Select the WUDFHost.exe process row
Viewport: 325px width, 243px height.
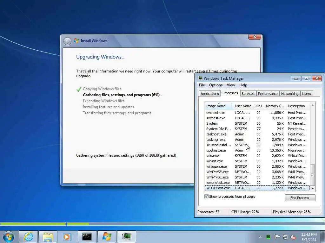tap(257, 188)
